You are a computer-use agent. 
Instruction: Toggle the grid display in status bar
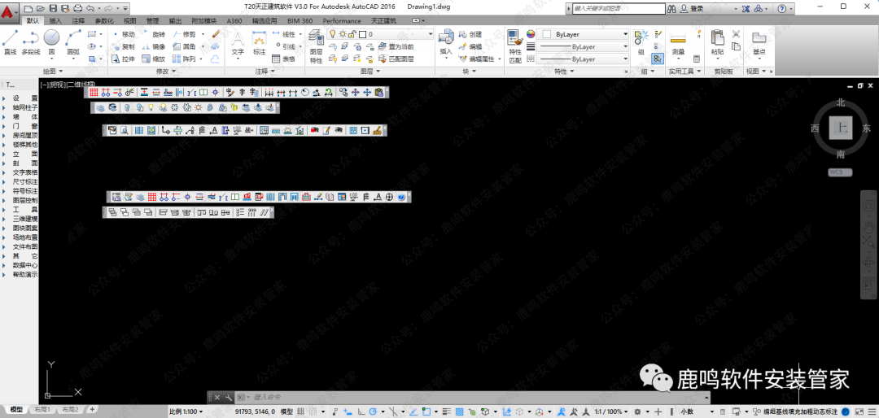click(301, 411)
